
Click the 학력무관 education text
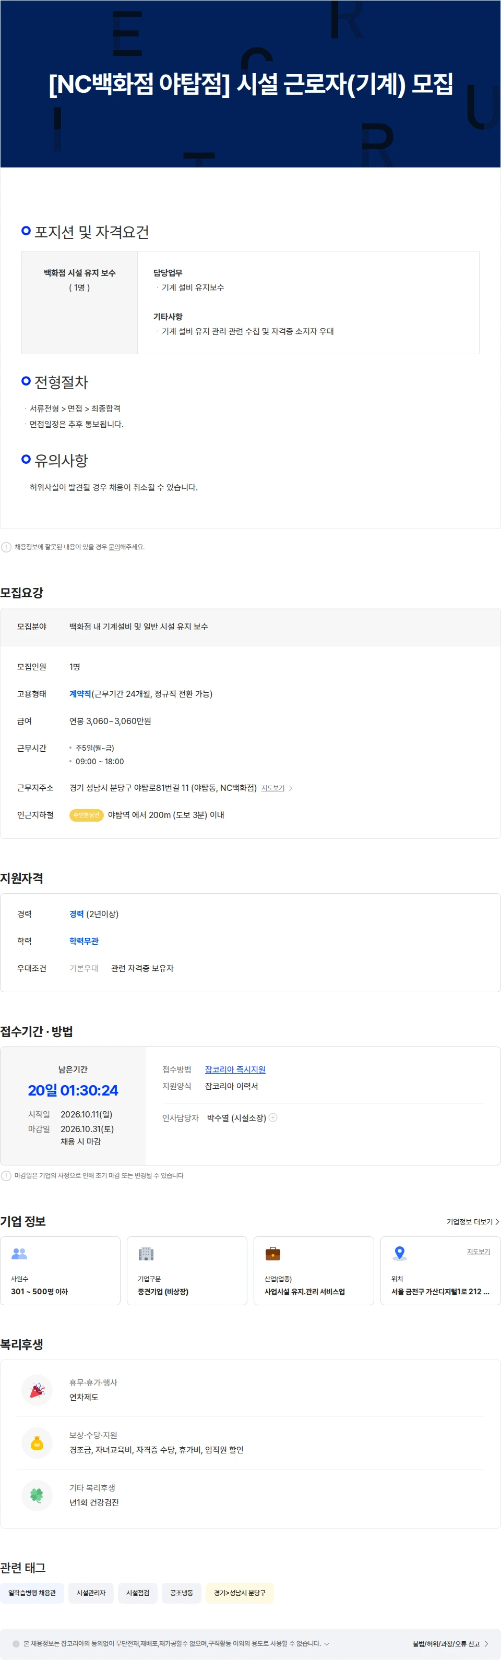click(84, 942)
